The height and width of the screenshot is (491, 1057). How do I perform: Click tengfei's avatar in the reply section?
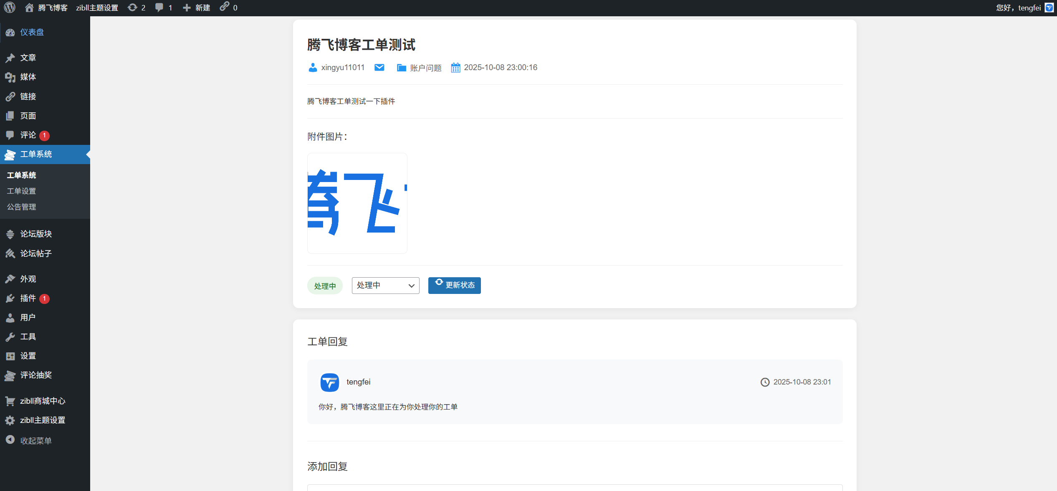[x=329, y=382]
